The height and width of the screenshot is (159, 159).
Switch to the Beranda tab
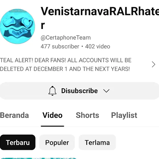click(x=14, y=115)
